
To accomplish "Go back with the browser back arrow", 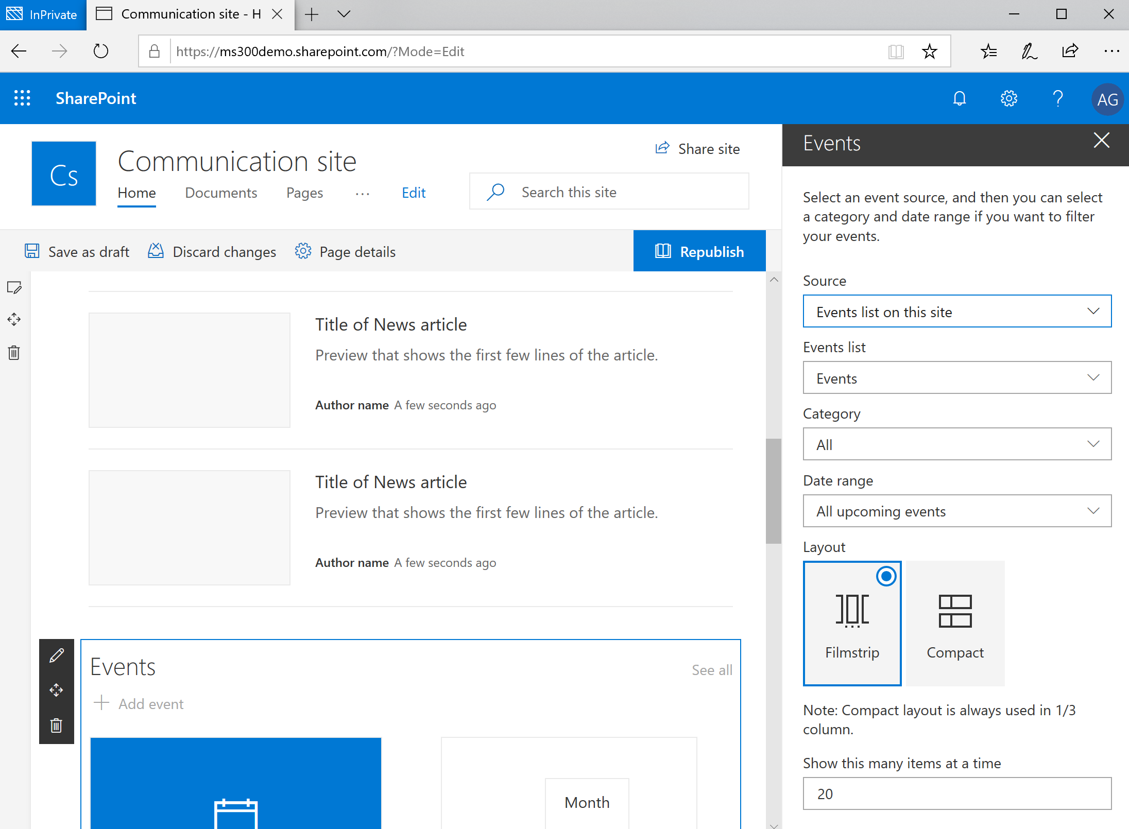I will pyautogui.click(x=19, y=51).
